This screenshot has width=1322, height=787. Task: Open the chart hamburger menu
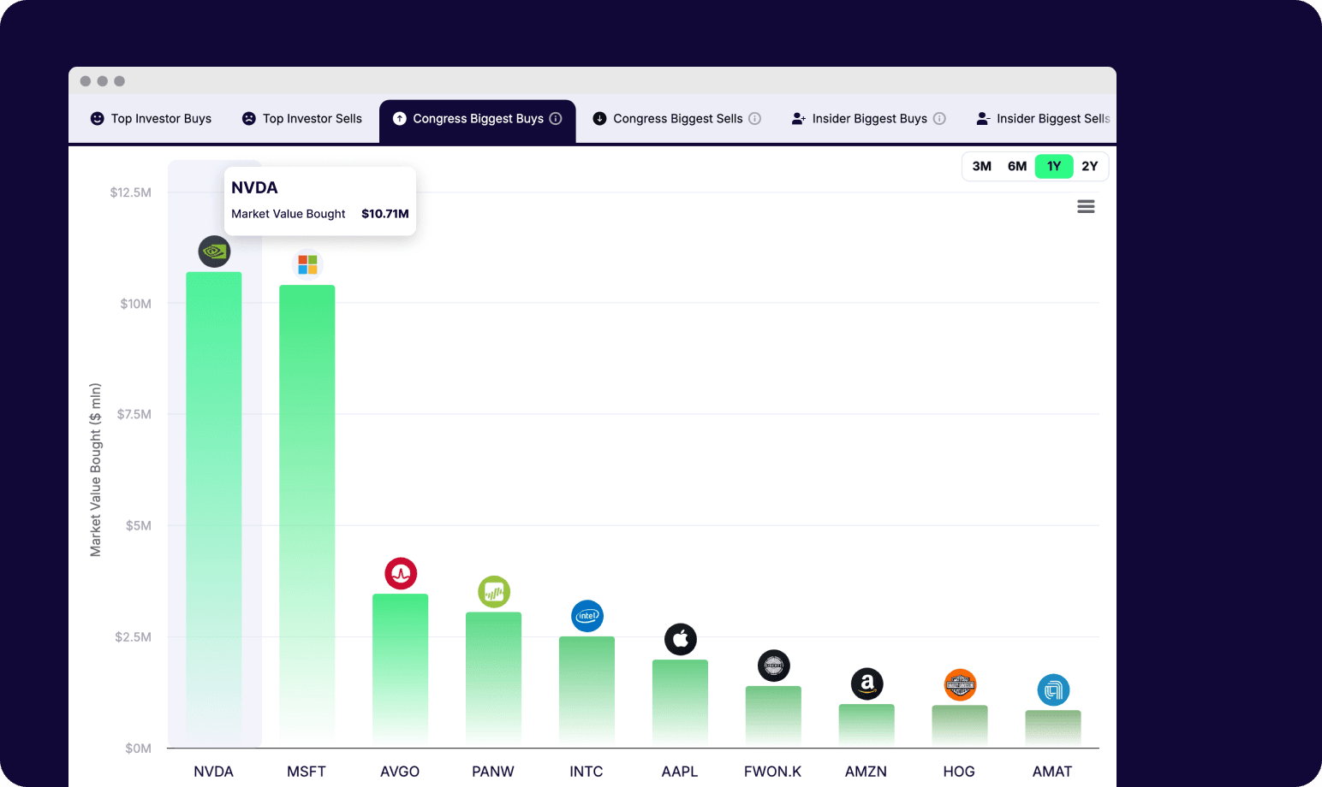[x=1086, y=206]
